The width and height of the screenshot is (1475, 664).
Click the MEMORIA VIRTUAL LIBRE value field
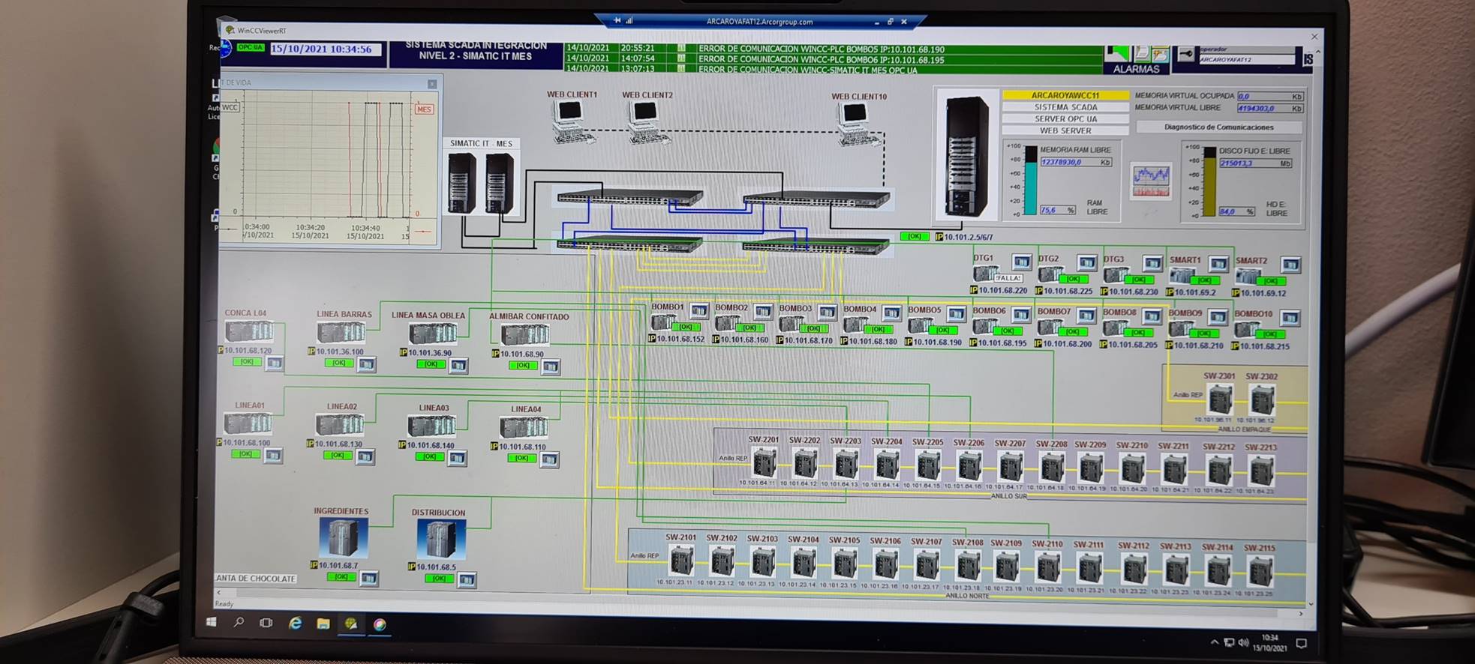[x=1269, y=108]
